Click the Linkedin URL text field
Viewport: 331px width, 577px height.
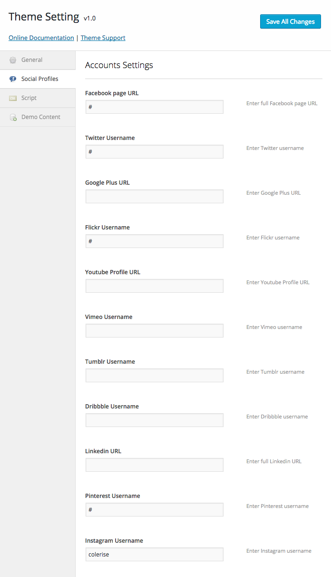click(x=154, y=465)
